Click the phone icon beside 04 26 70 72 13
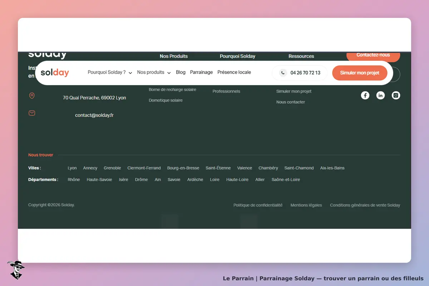The image size is (429, 286). 283,73
